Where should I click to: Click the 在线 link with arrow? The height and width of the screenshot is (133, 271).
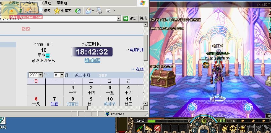(x=137, y=69)
